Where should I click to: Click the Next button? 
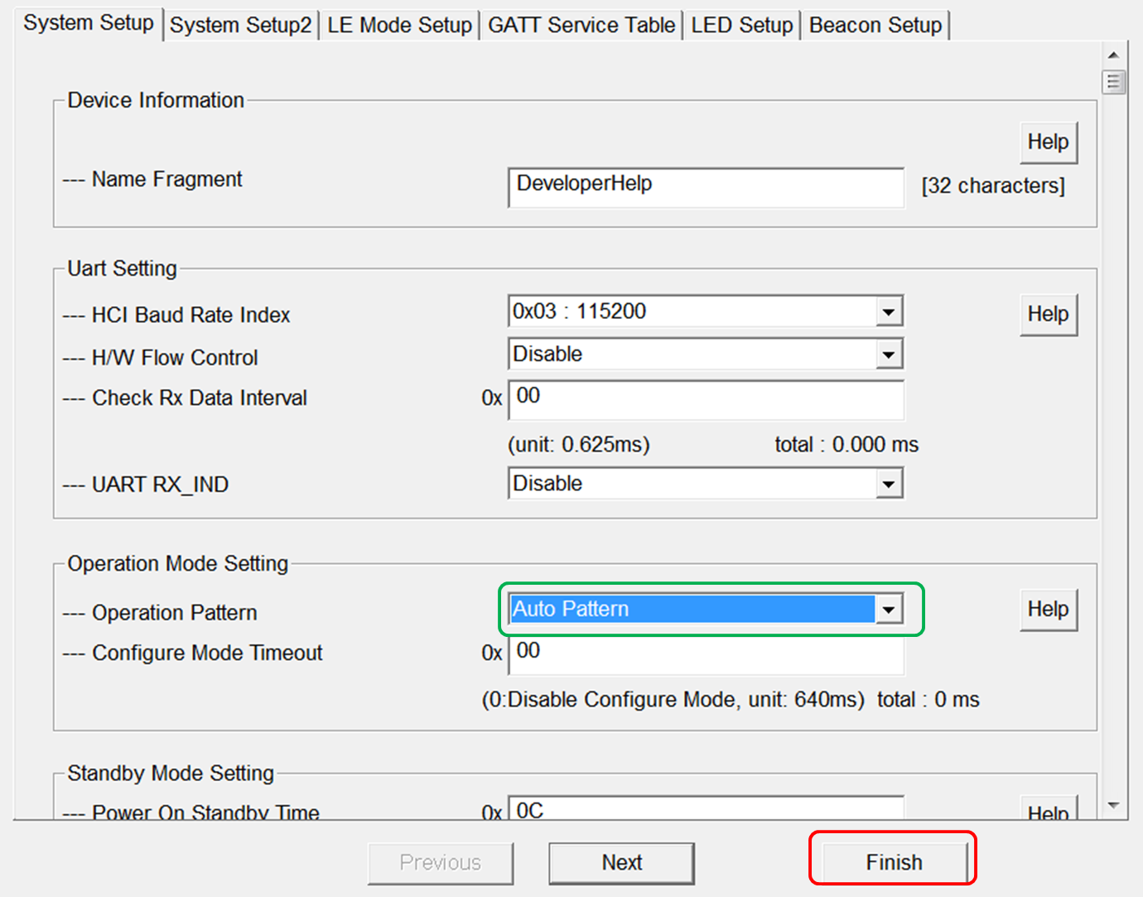coord(621,863)
